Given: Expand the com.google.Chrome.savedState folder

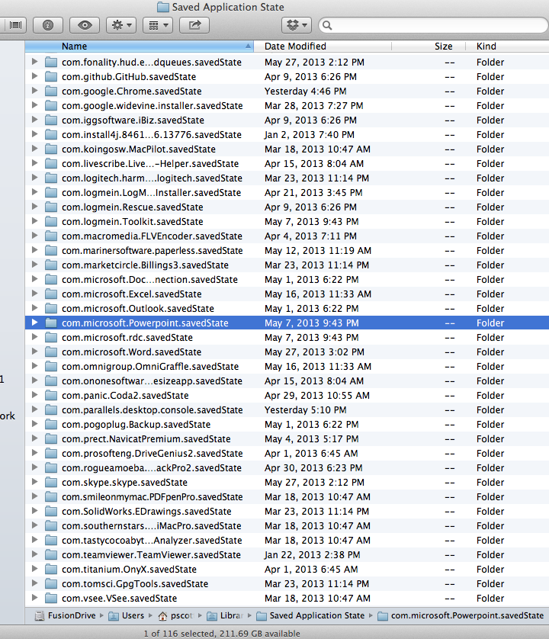Looking at the screenshot, I should point(34,92).
